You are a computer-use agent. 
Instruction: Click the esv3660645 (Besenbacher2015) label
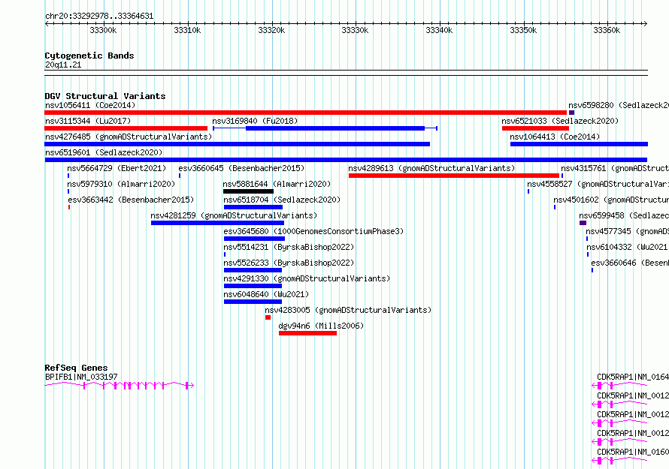point(241,168)
